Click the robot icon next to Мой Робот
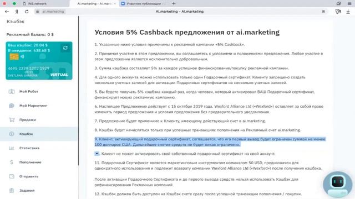The height and width of the screenshot is (199, 355). point(12,91)
